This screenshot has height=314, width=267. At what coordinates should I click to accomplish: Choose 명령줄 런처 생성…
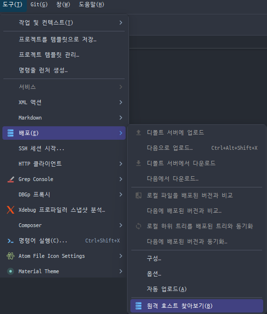click(64, 70)
